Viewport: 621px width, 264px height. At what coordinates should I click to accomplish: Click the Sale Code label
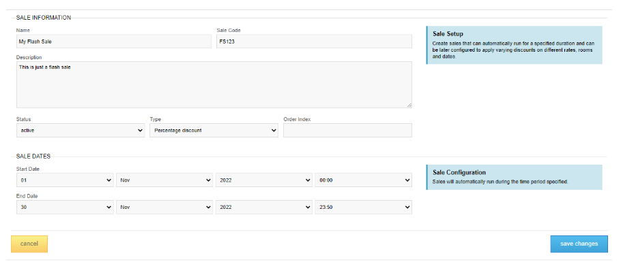pyautogui.click(x=229, y=31)
